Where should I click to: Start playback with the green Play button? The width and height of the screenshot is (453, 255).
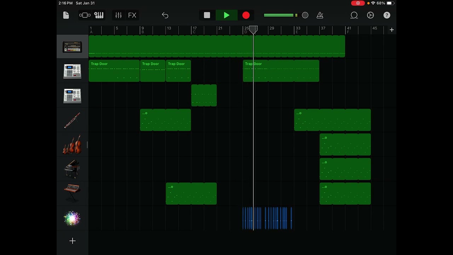click(x=226, y=15)
